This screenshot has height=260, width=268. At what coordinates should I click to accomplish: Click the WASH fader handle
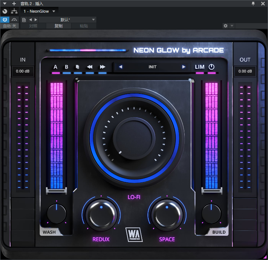coord(56,191)
